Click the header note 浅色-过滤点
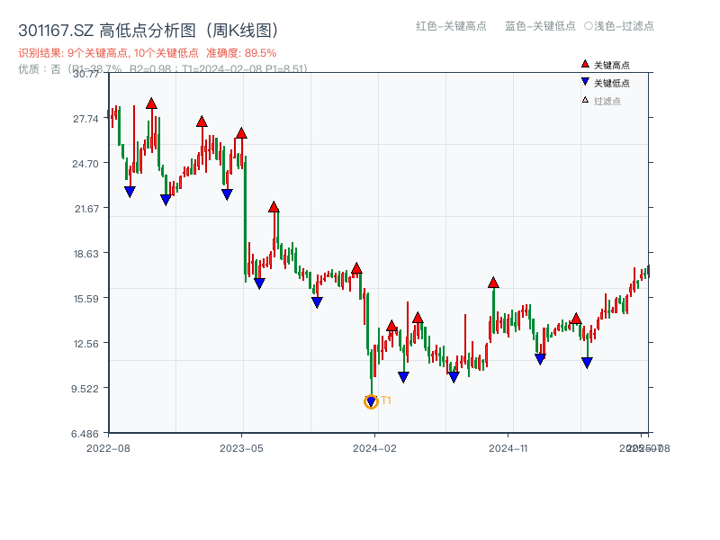This screenshot has height=540, width=720. pyautogui.click(x=619, y=26)
